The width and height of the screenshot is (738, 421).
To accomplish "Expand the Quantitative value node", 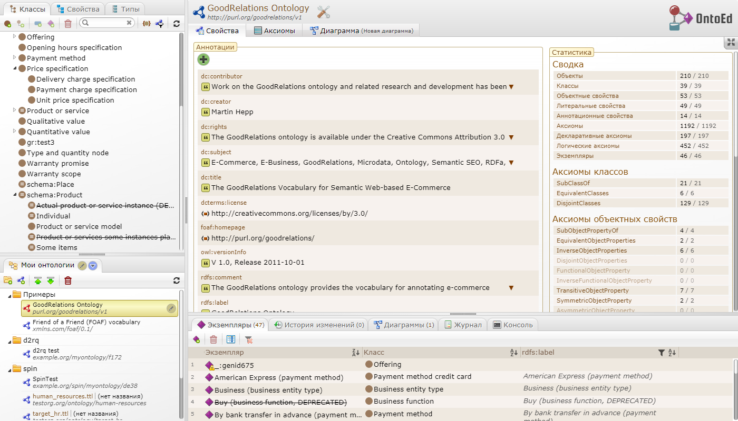I will [14, 132].
